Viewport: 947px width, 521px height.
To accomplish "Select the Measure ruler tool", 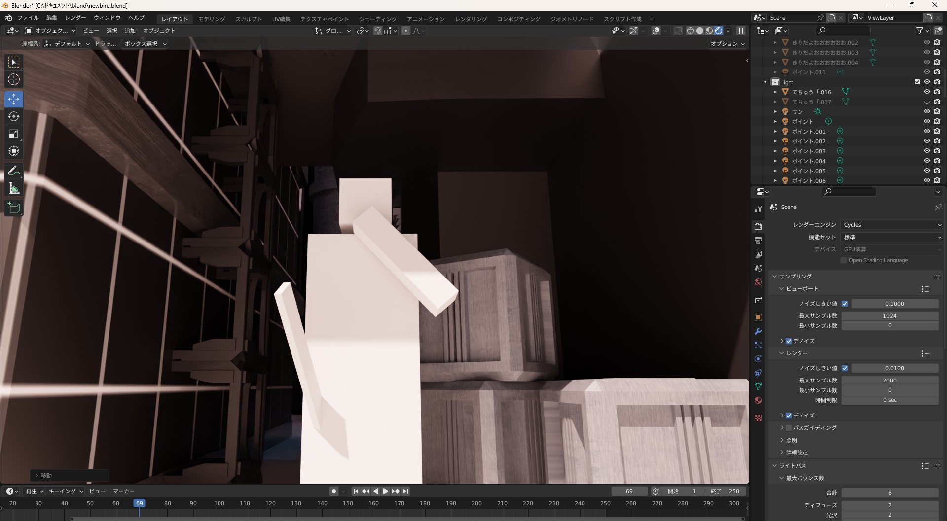I will [14, 189].
